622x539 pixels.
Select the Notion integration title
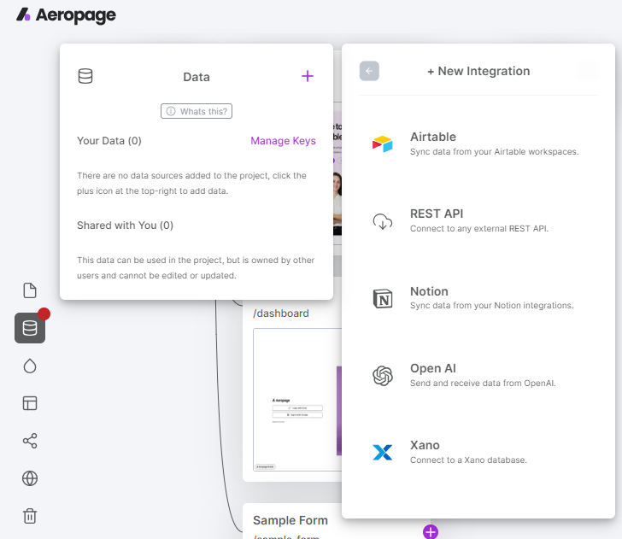429,291
